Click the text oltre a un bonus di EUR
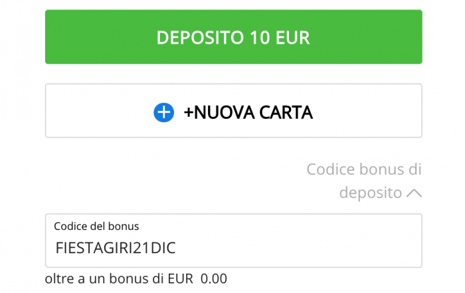Viewport: 465px width, 293px height. click(119, 279)
